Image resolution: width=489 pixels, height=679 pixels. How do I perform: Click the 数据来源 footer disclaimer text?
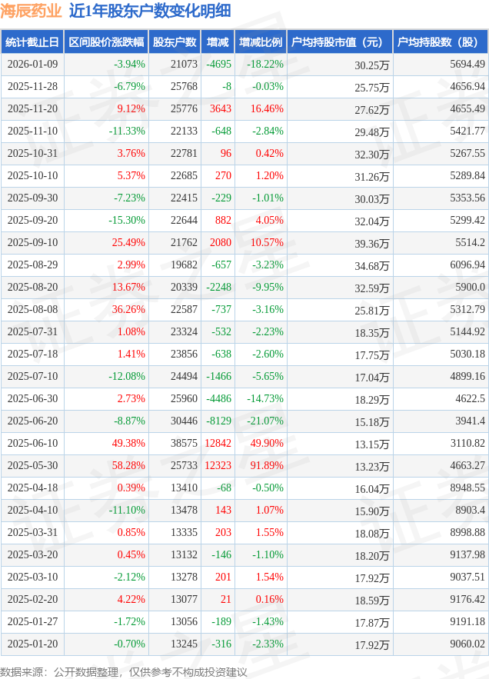click(123, 671)
